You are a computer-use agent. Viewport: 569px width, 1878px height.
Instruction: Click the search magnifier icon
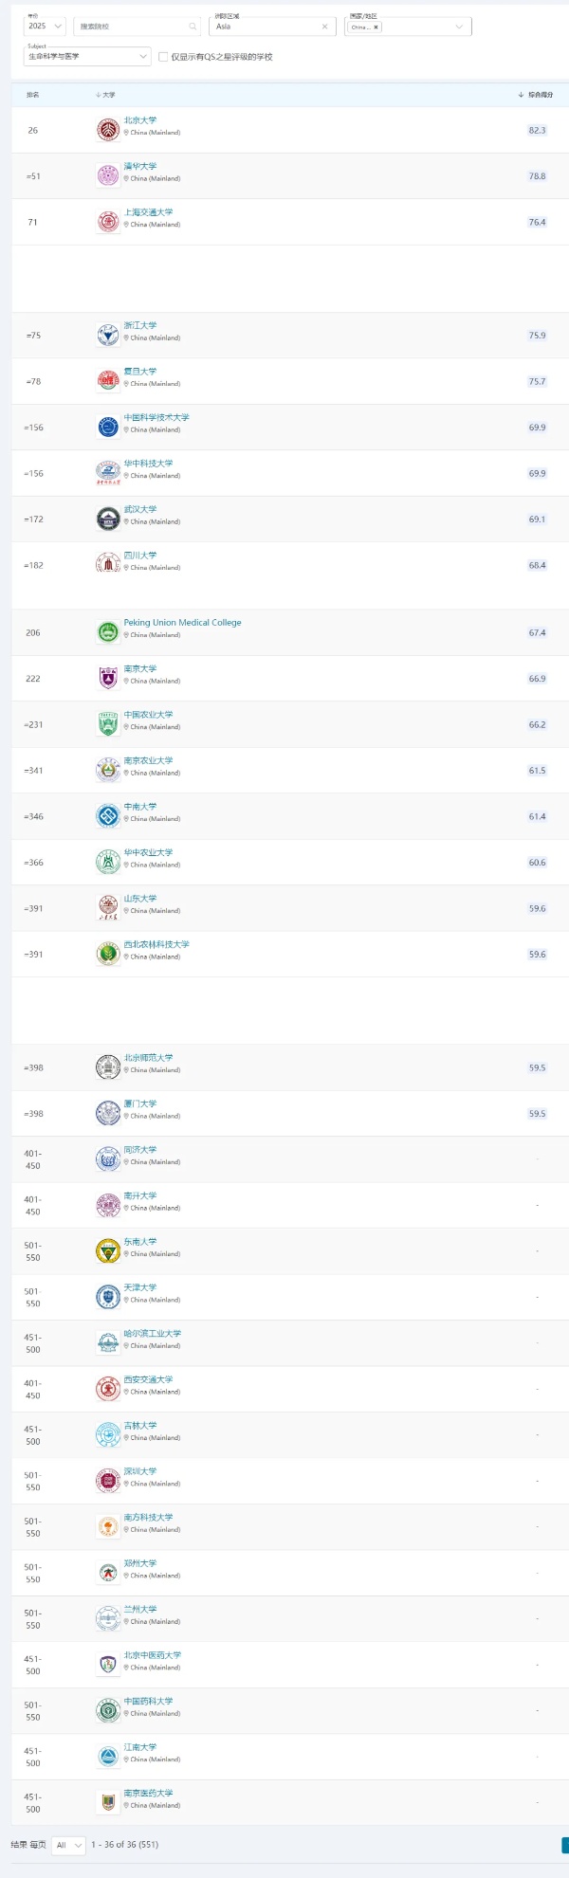coord(193,27)
